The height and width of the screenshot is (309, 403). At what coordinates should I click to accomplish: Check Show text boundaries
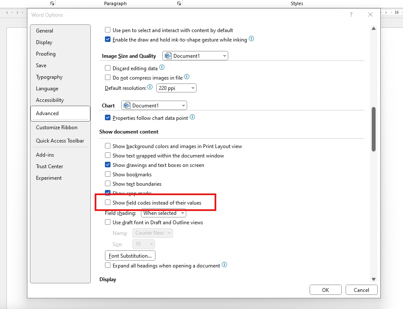[x=107, y=184]
